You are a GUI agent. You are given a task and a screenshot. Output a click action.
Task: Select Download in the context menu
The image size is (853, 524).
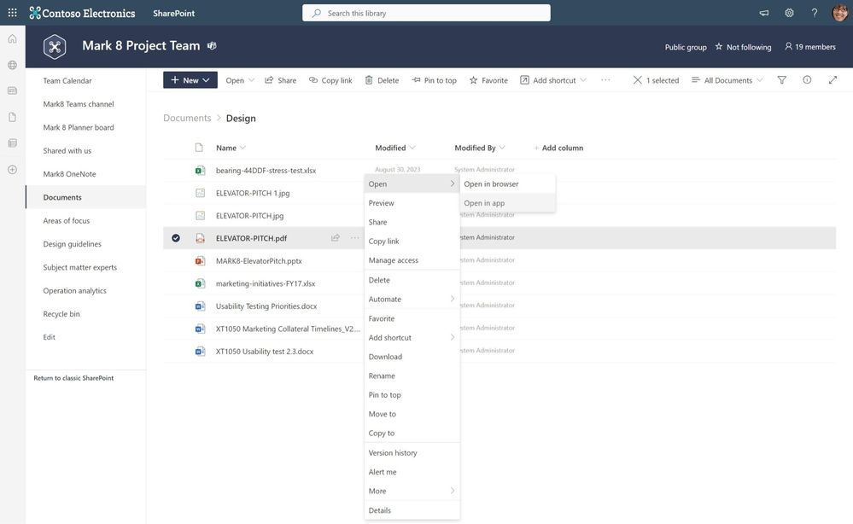click(412, 357)
